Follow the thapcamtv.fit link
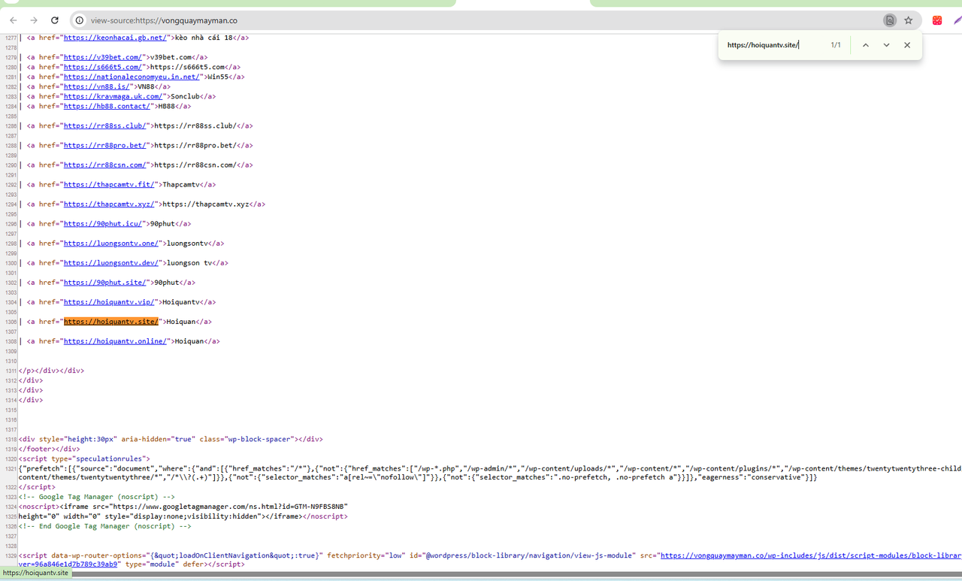The height and width of the screenshot is (581, 962). pos(109,184)
